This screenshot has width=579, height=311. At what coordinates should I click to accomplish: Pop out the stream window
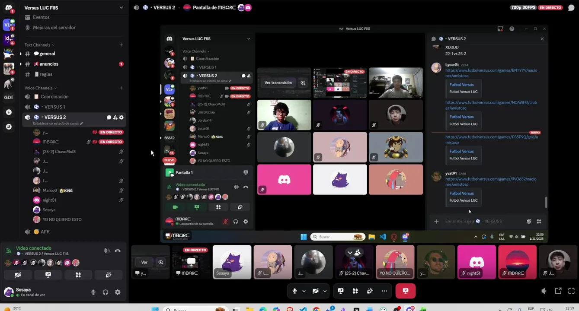click(558, 291)
